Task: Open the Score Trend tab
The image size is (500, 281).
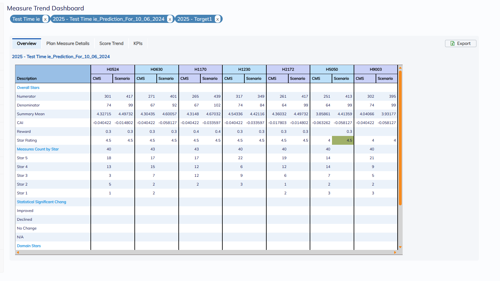Action: coord(111,44)
